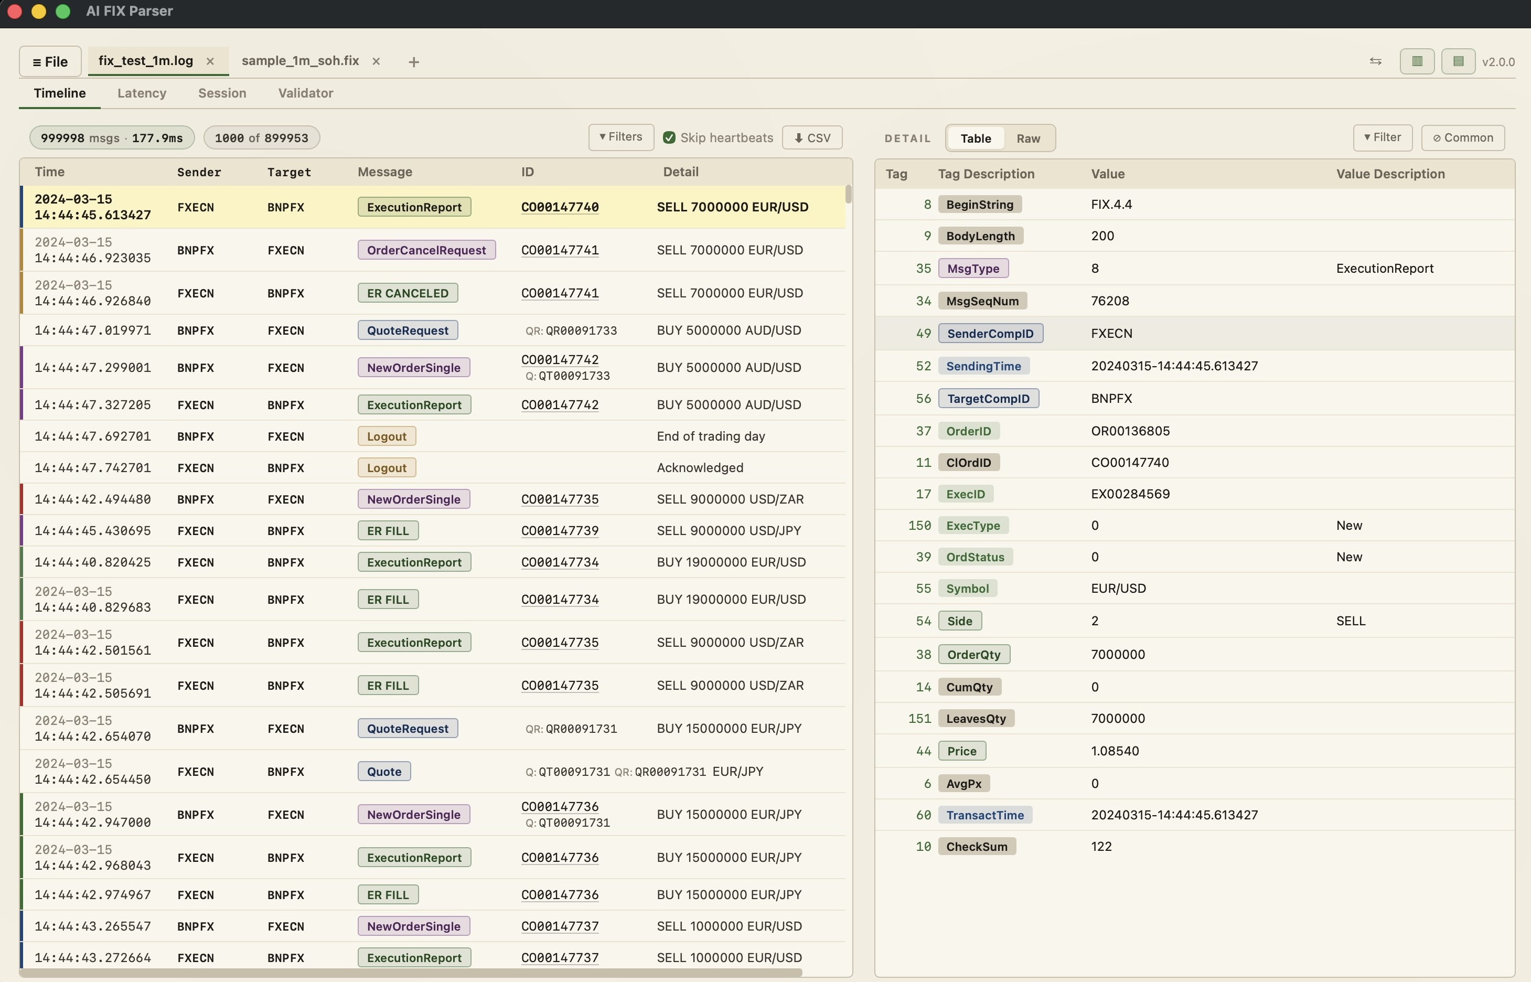Switch detail view to Raw
The image size is (1531, 982).
(x=1028, y=138)
